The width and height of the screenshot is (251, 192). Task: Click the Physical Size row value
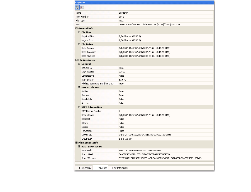(x=130, y=36)
